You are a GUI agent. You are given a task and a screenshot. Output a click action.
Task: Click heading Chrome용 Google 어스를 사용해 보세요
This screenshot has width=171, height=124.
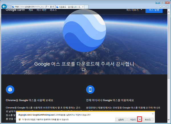click(29, 100)
